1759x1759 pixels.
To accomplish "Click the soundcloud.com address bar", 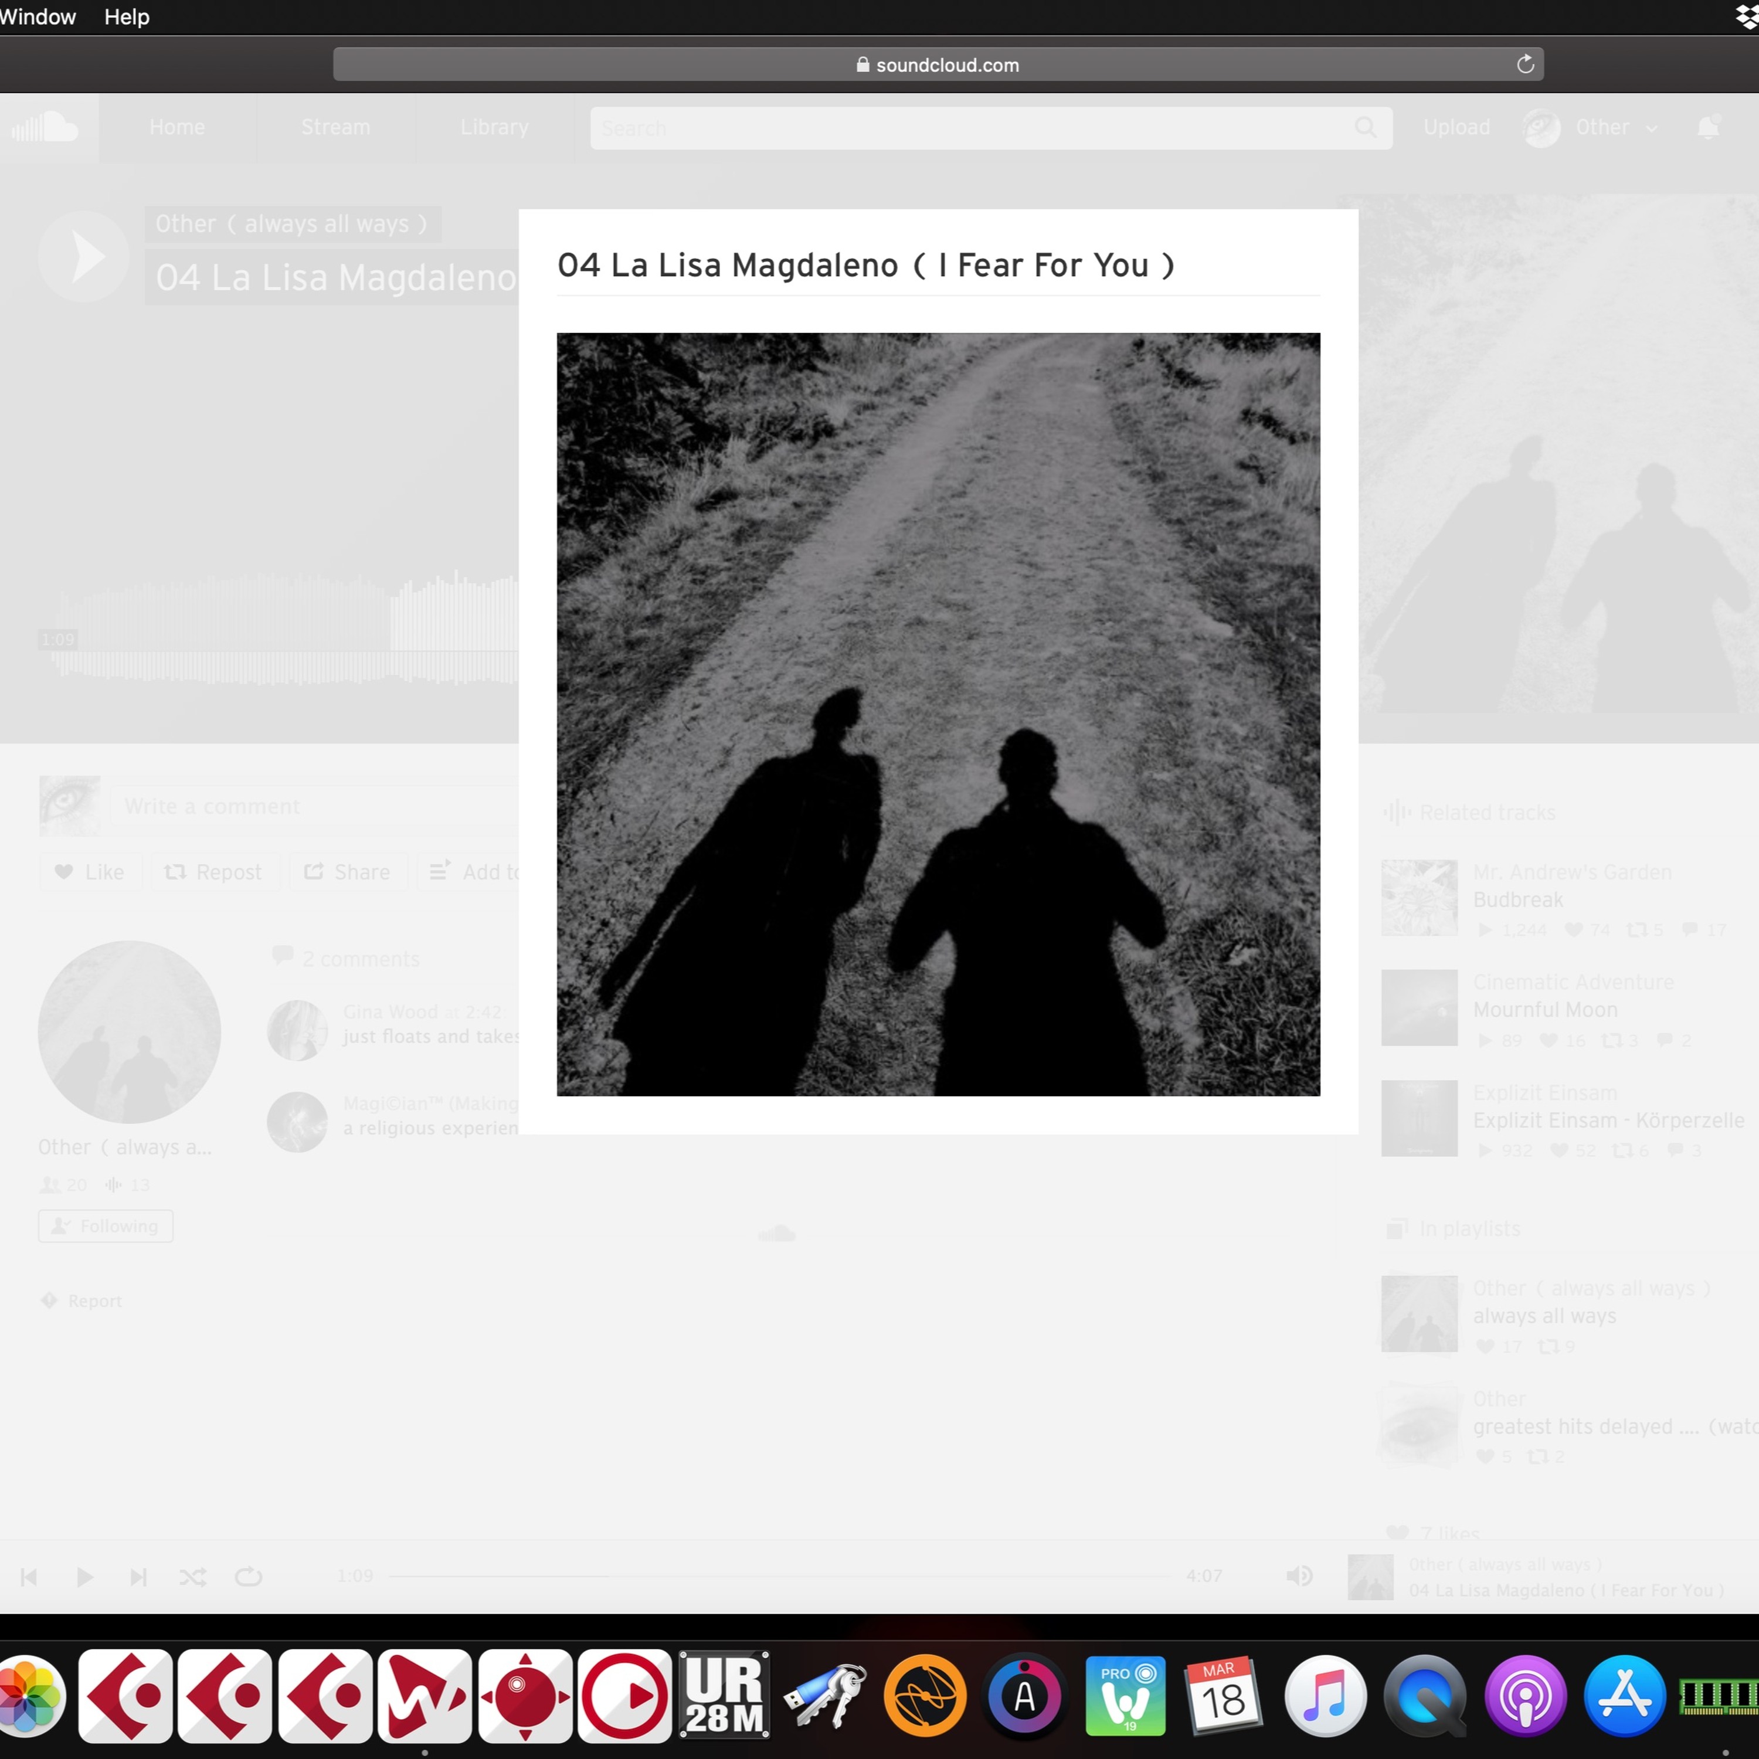I will (938, 64).
